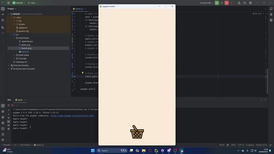Open the Git tool window icon

point(3,140)
